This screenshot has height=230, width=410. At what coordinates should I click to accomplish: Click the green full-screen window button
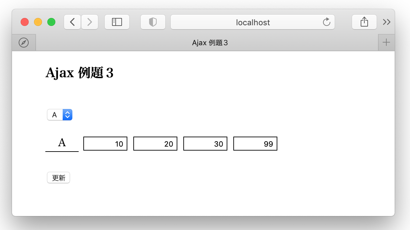click(x=51, y=22)
